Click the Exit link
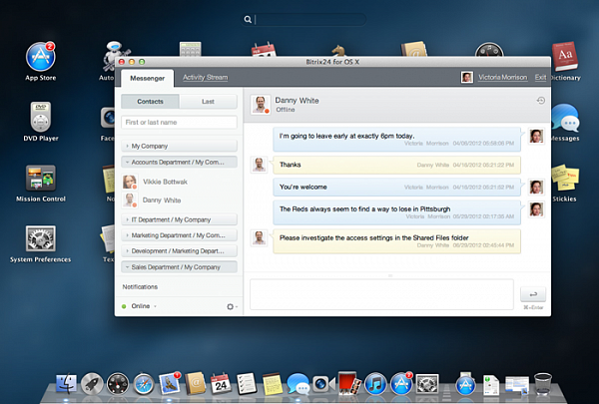 click(540, 77)
